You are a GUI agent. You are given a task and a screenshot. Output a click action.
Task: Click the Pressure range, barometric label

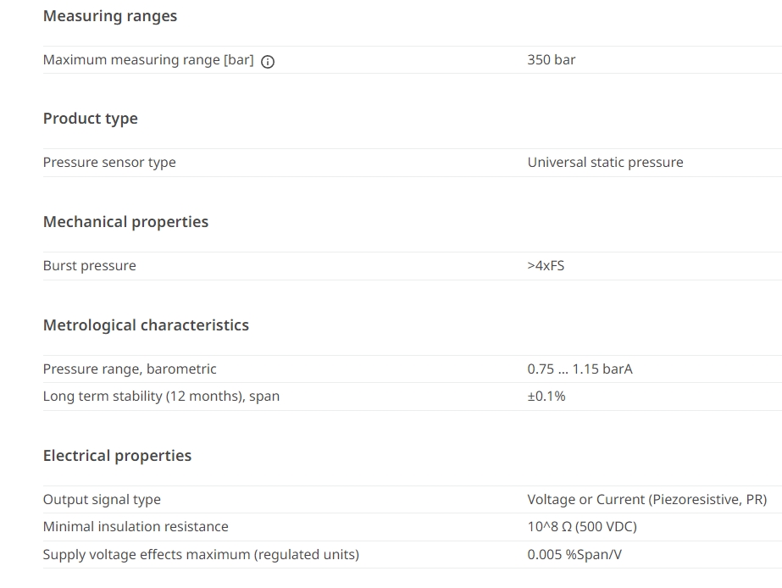130,369
